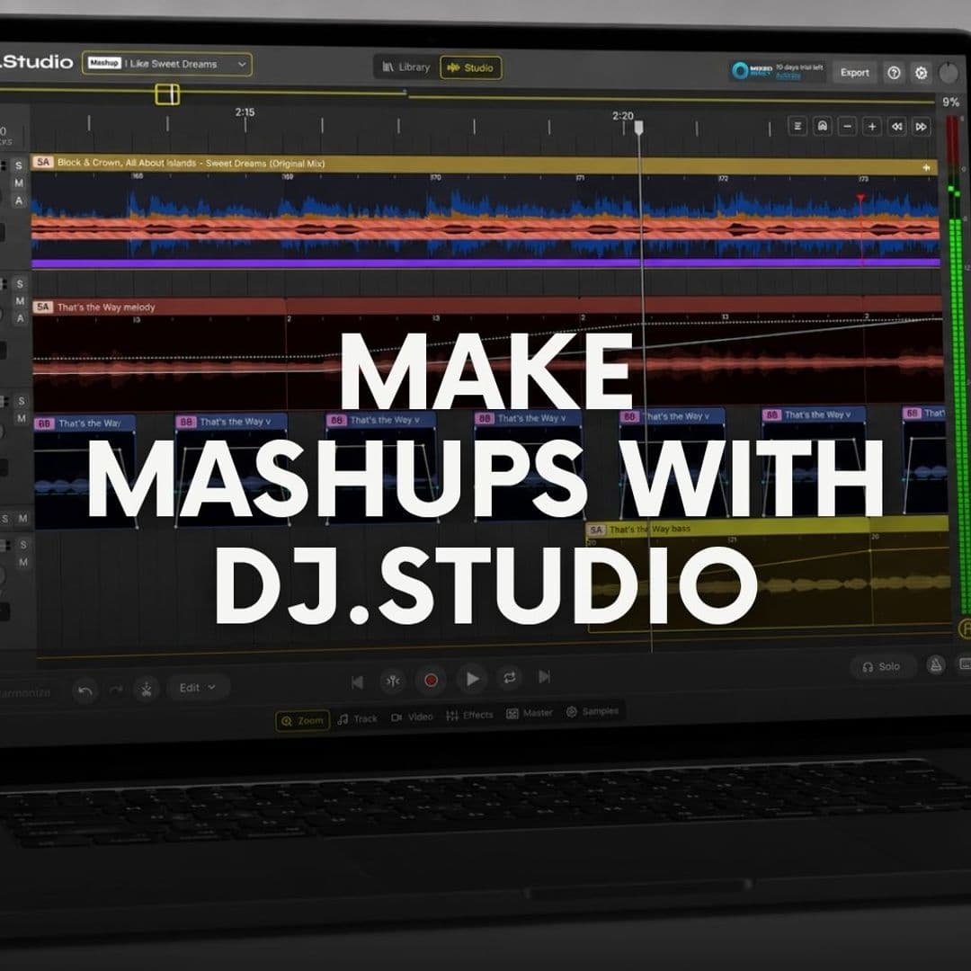Play the mashup
Image resolution: width=971 pixels, height=971 pixels.
[x=472, y=679]
